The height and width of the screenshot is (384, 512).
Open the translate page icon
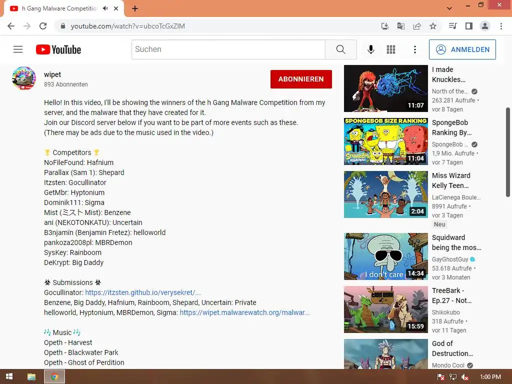tap(401, 26)
